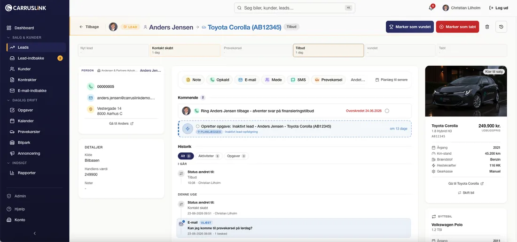Screen dimensions: 517x242
Task: Filter history by Aktiviteter
Action: tap(209, 156)
